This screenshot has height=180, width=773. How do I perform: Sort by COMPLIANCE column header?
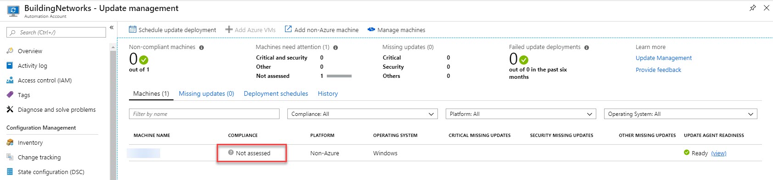(x=243, y=136)
